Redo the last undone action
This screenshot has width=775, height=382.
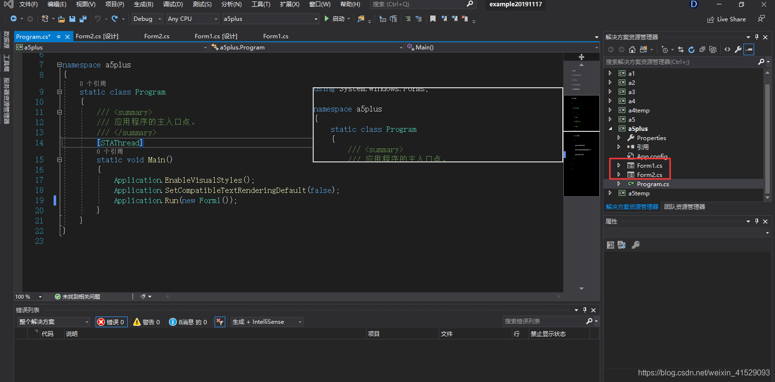coord(115,19)
